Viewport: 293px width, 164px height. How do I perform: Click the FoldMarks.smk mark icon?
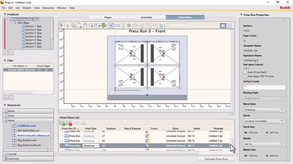pos(14,126)
